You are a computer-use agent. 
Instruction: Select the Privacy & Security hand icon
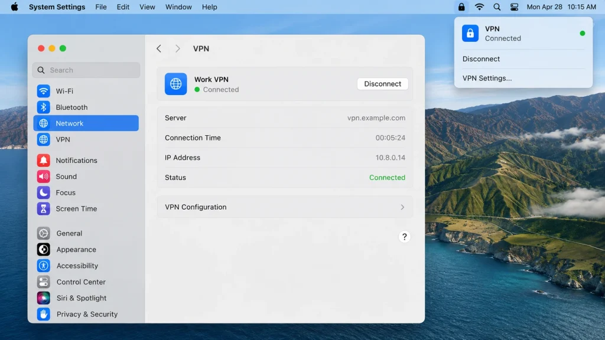[44, 314]
